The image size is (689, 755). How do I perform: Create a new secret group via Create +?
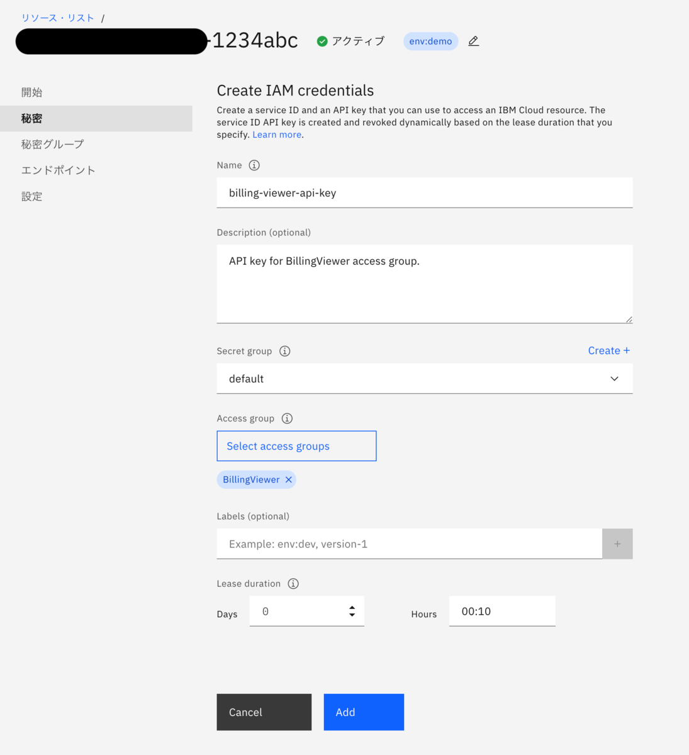click(x=608, y=350)
